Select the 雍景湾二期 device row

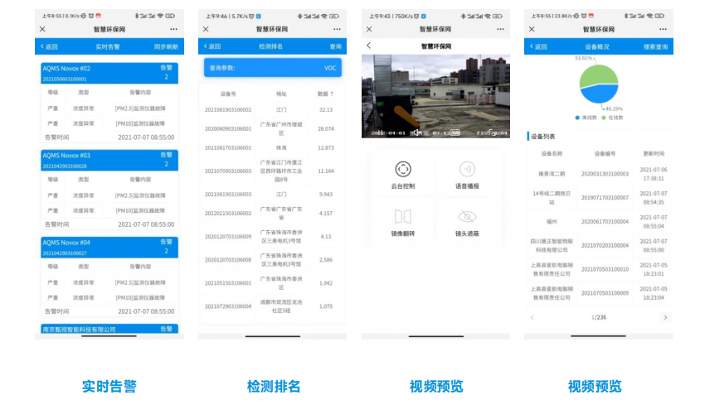tap(599, 174)
